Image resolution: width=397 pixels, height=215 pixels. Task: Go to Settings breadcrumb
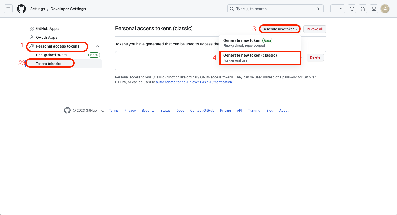37,9
